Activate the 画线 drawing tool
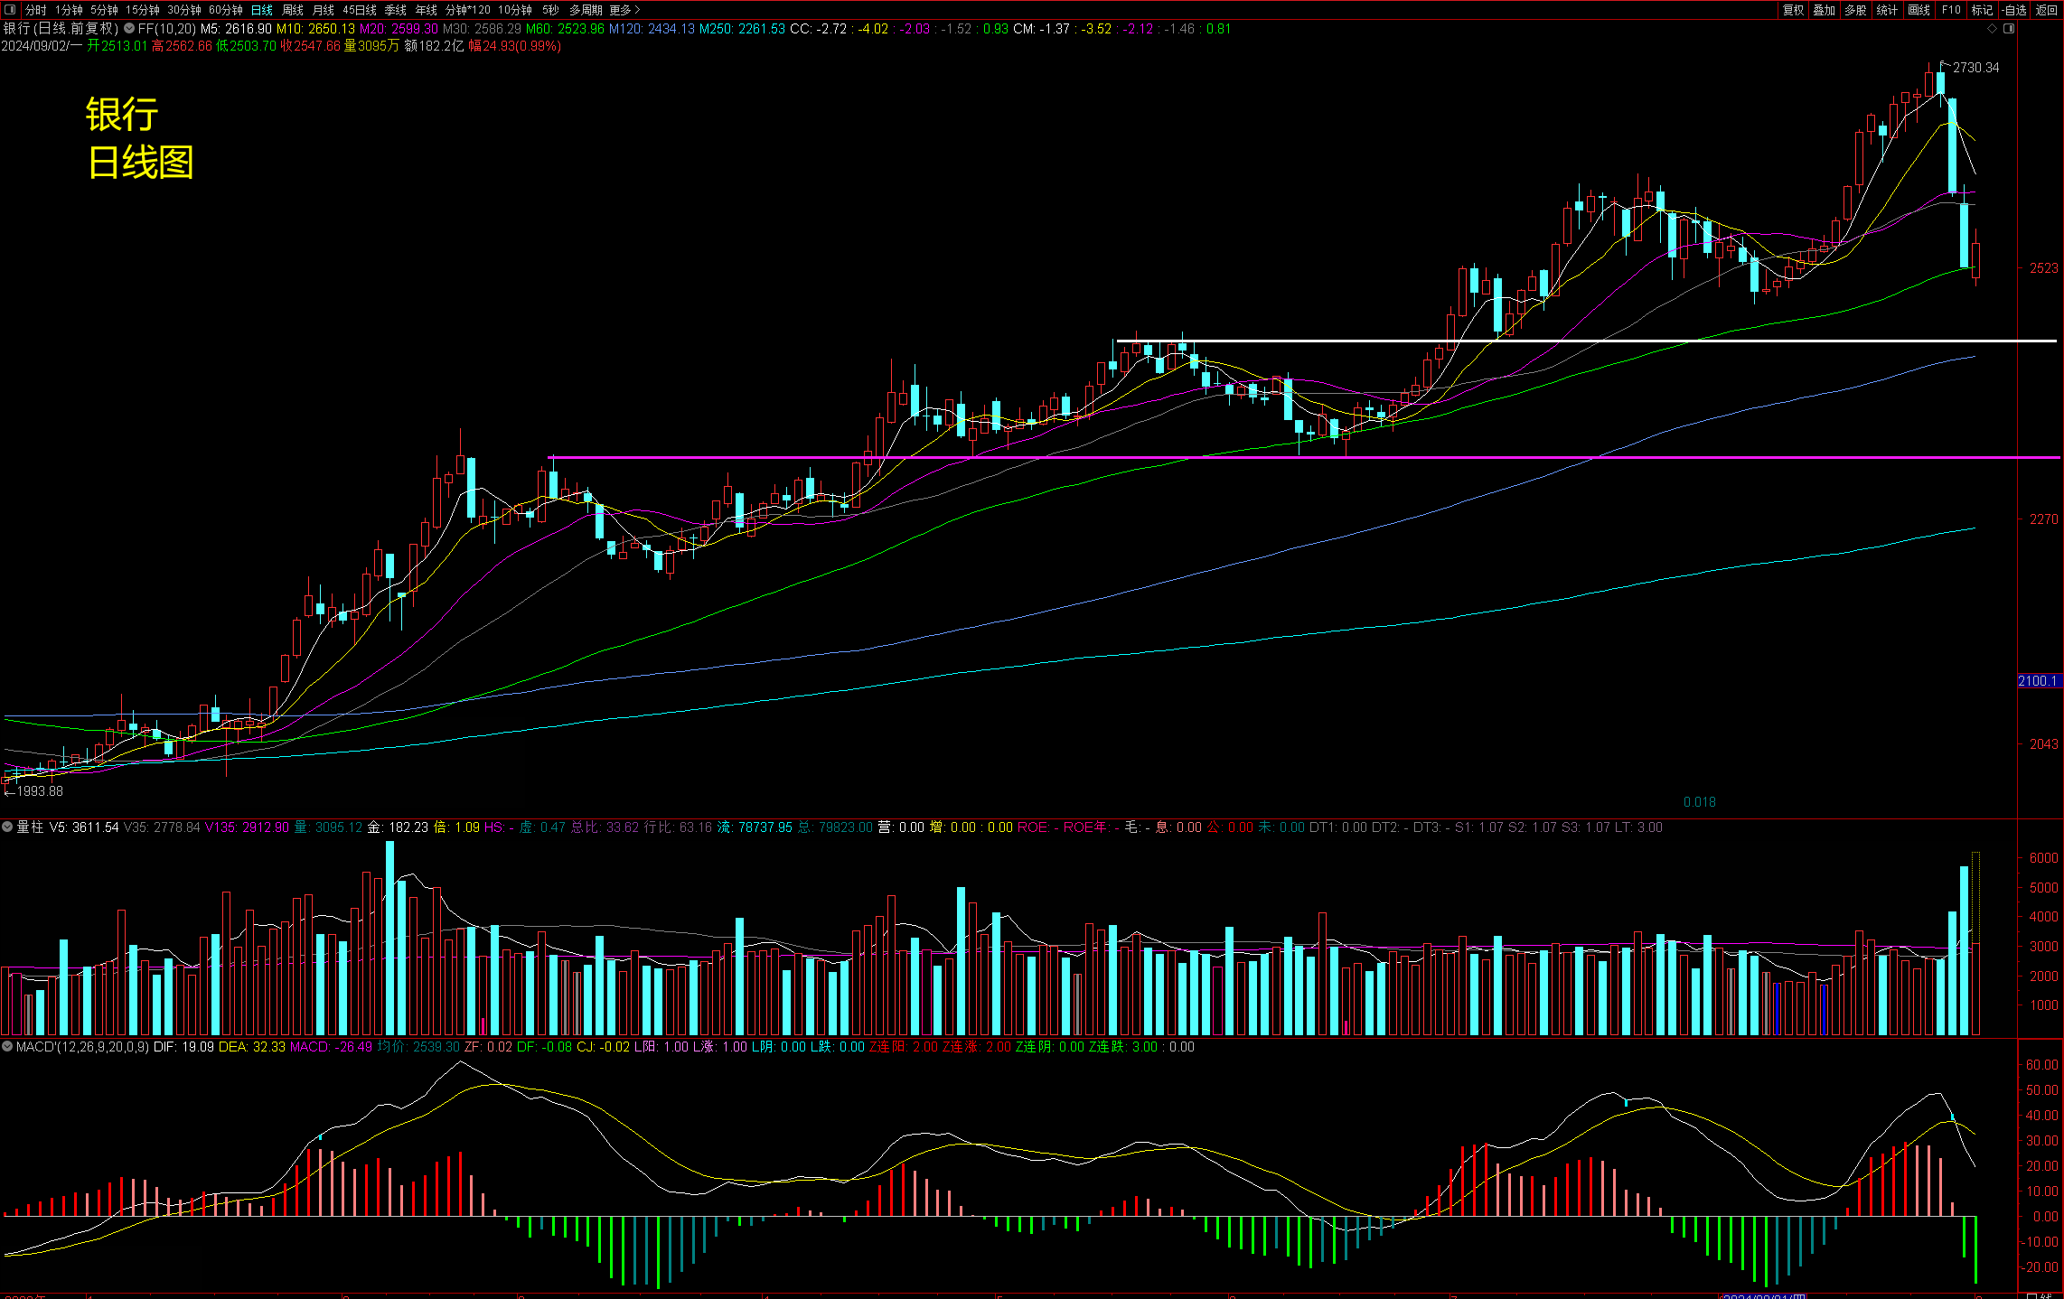 tap(1919, 10)
